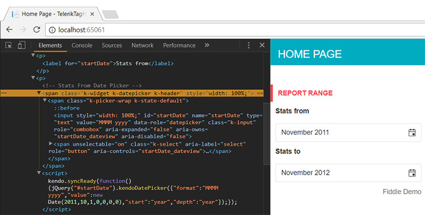Switch to the Performance tab
This screenshot has width=425, height=215.
[179, 45]
